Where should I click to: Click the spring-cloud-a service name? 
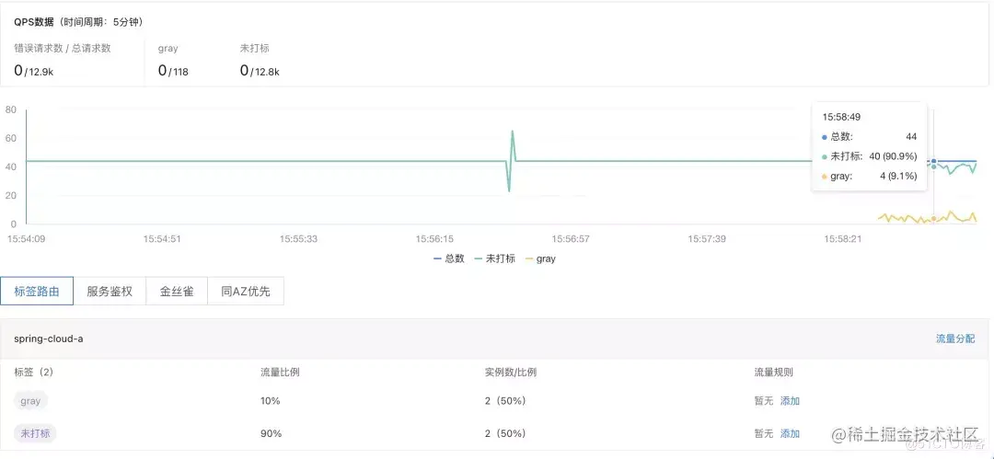tap(49, 339)
